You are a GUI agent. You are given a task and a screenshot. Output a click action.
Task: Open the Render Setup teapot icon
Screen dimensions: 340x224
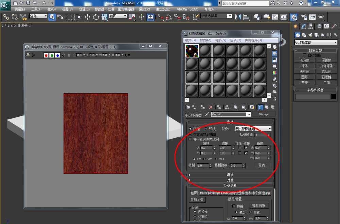point(304,17)
